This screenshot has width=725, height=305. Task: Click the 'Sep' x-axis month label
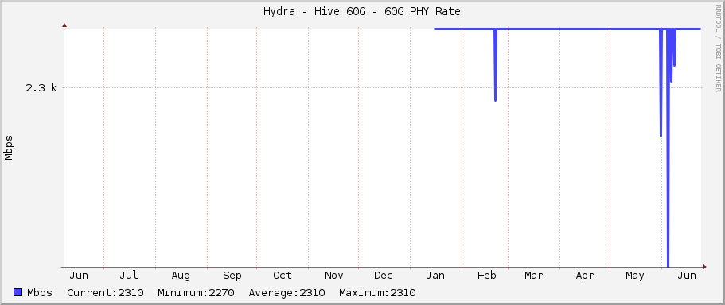(232, 276)
